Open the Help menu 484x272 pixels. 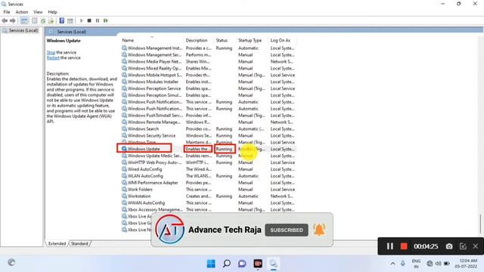[52, 12]
